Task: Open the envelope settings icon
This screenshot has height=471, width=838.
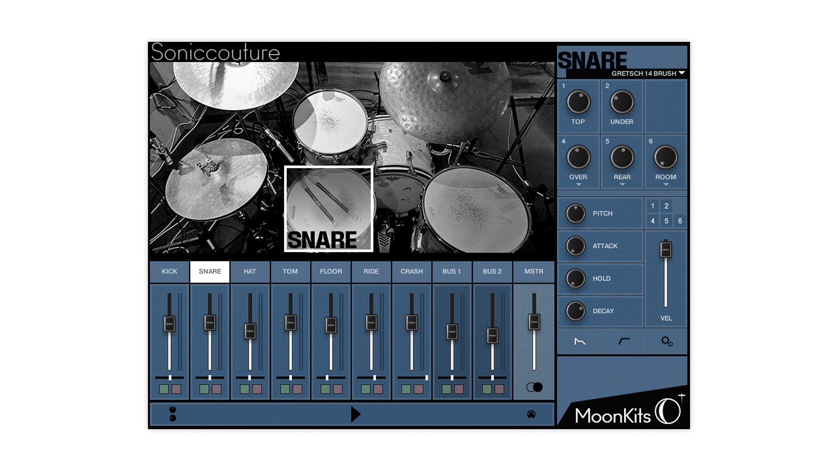Action: tap(580, 341)
